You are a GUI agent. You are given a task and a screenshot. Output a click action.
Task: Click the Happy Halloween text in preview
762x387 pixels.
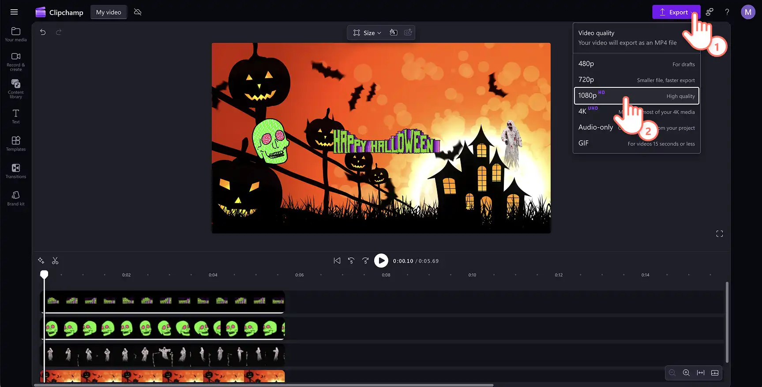387,142
